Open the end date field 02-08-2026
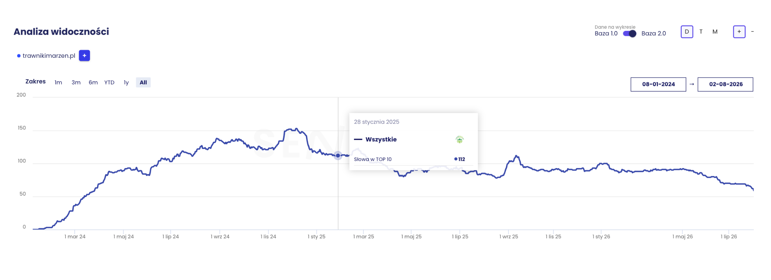 pos(725,84)
